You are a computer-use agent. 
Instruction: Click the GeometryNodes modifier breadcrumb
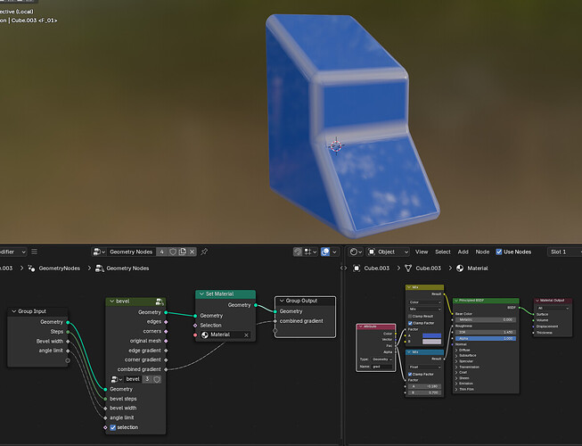[53, 268]
